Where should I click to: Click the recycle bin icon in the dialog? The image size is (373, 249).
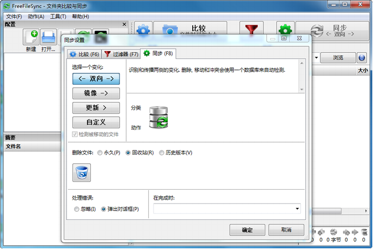pos(82,172)
